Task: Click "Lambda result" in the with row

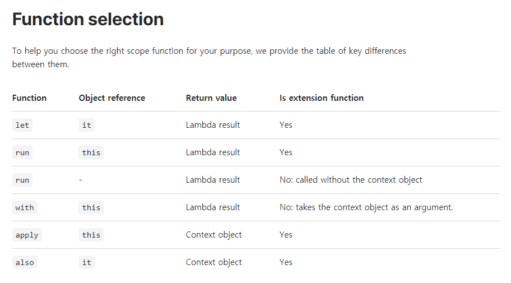Action: tap(213, 207)
